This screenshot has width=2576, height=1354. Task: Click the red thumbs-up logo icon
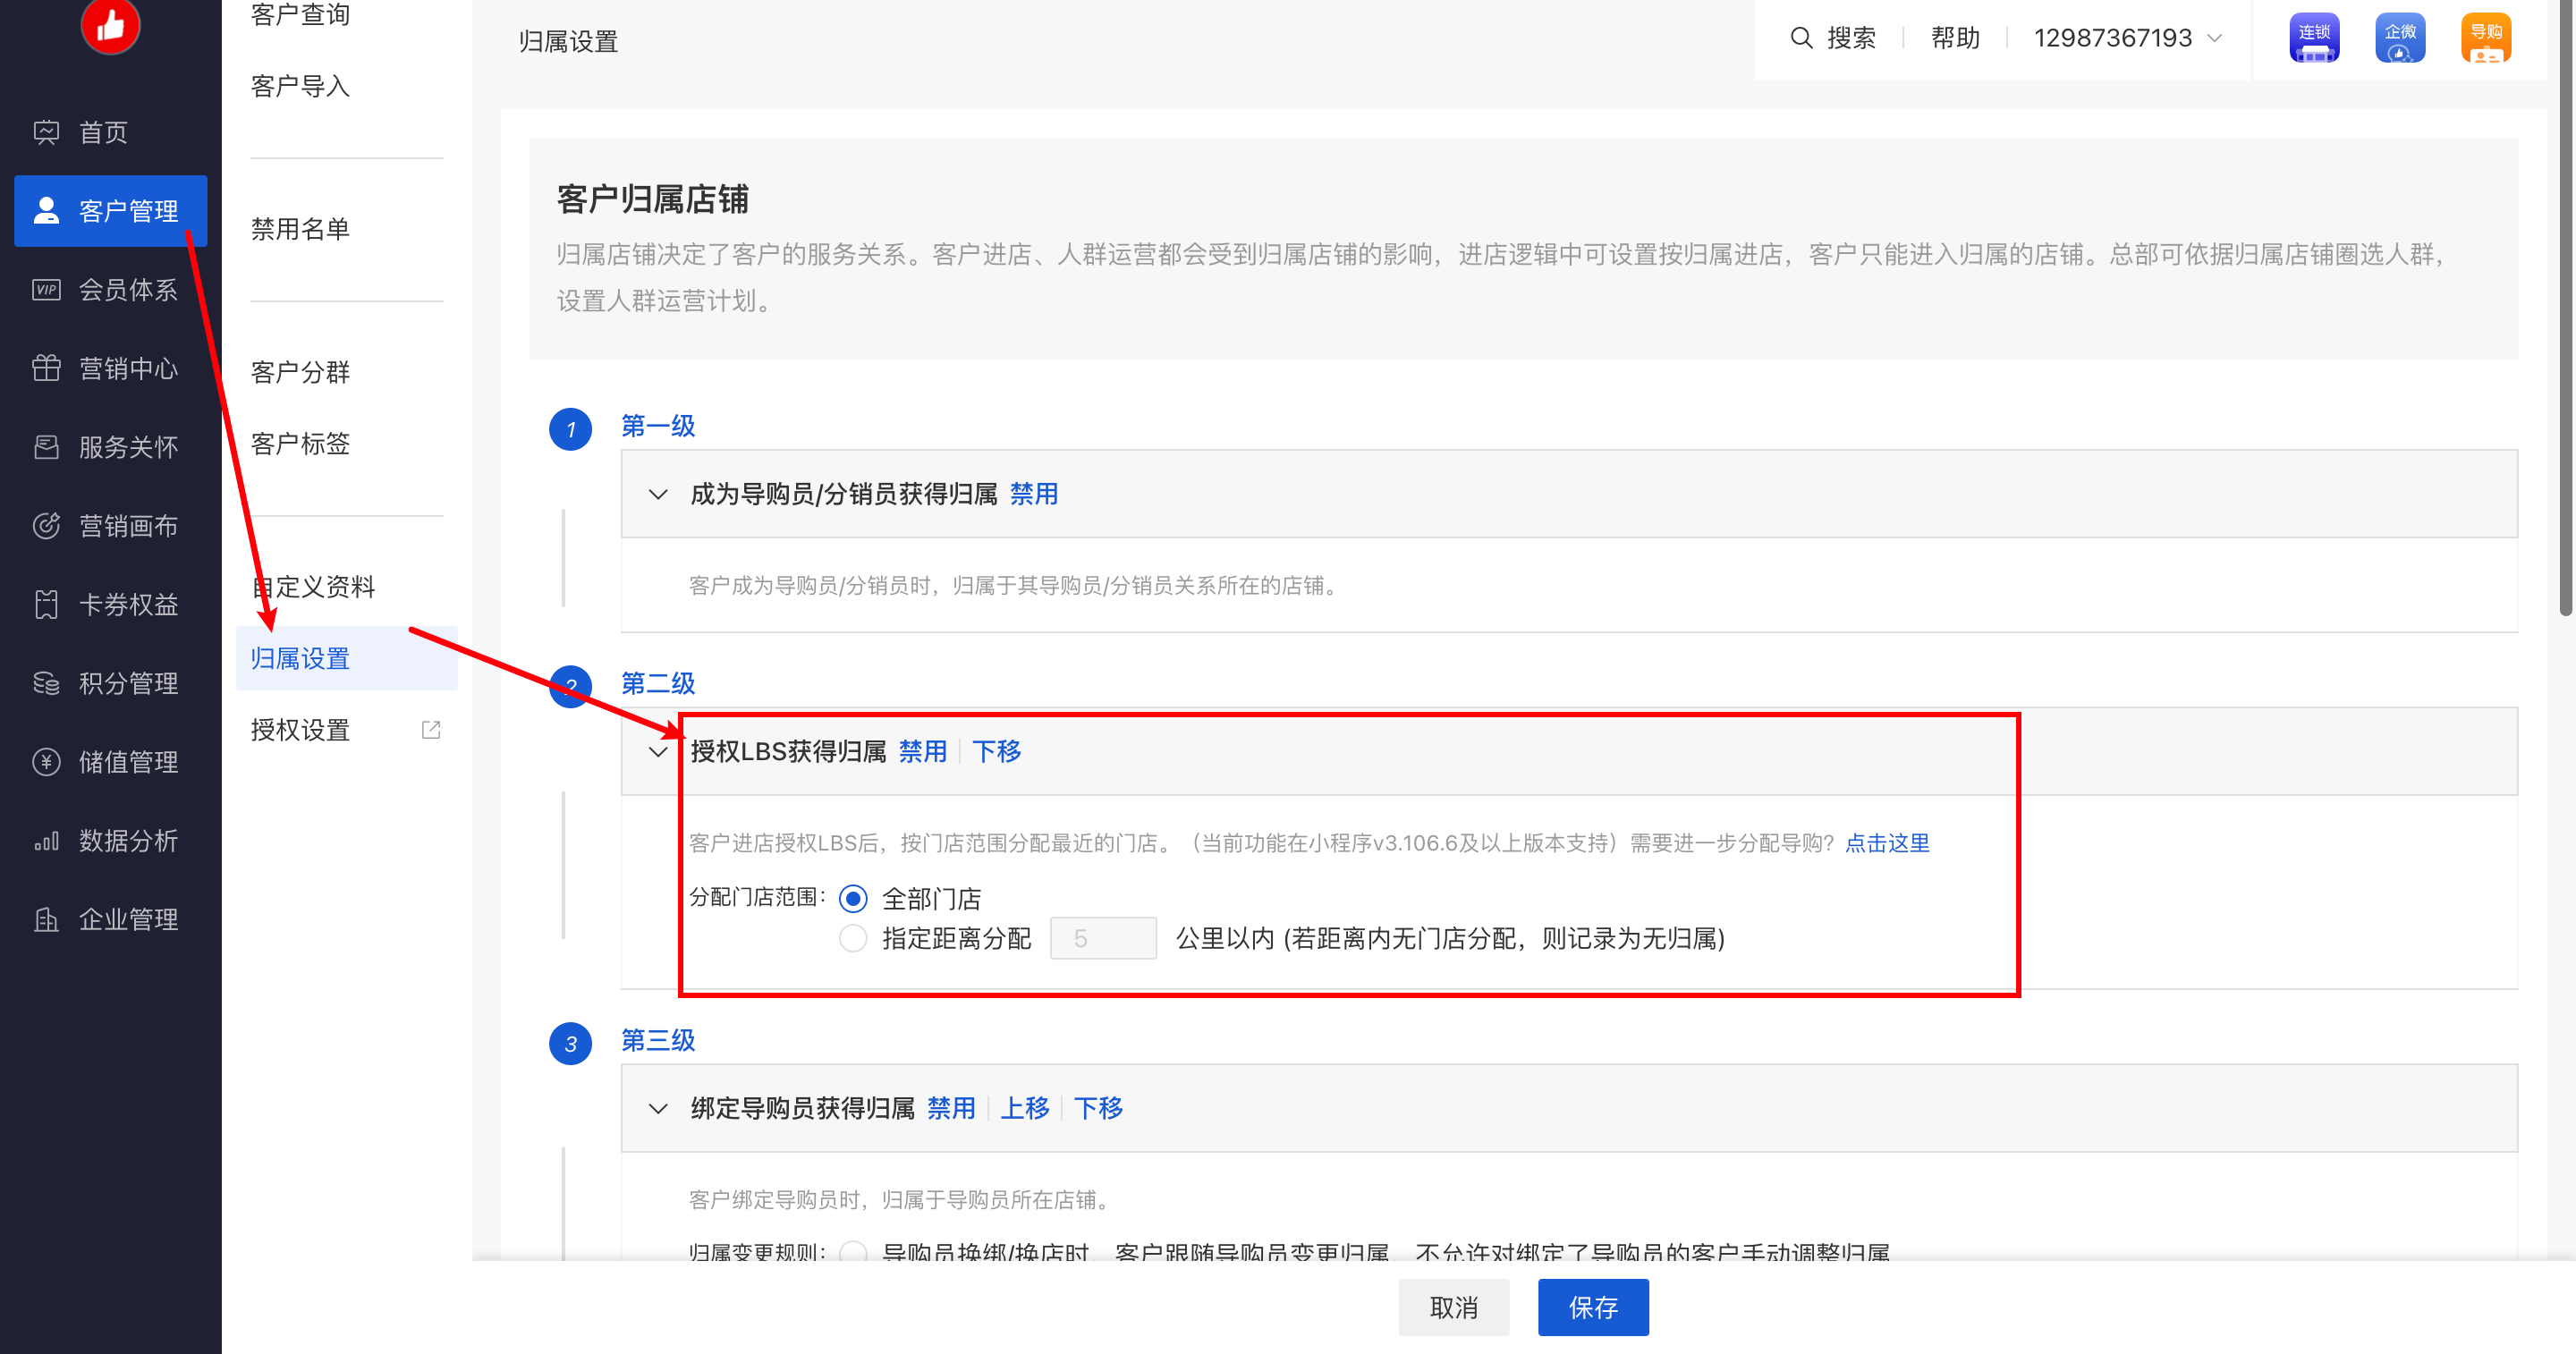110,25
